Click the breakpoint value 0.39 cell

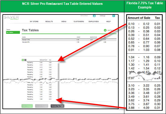41,72
